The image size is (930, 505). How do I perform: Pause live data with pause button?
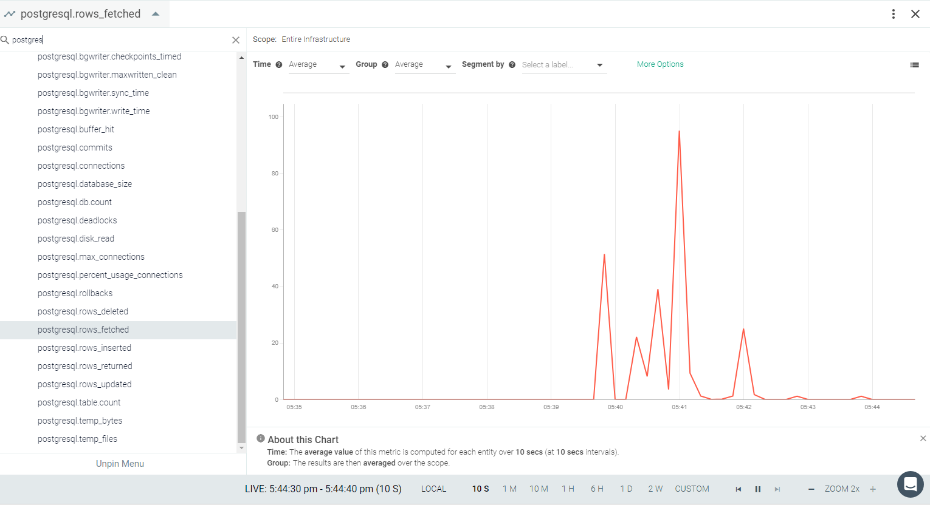(757, 489)
